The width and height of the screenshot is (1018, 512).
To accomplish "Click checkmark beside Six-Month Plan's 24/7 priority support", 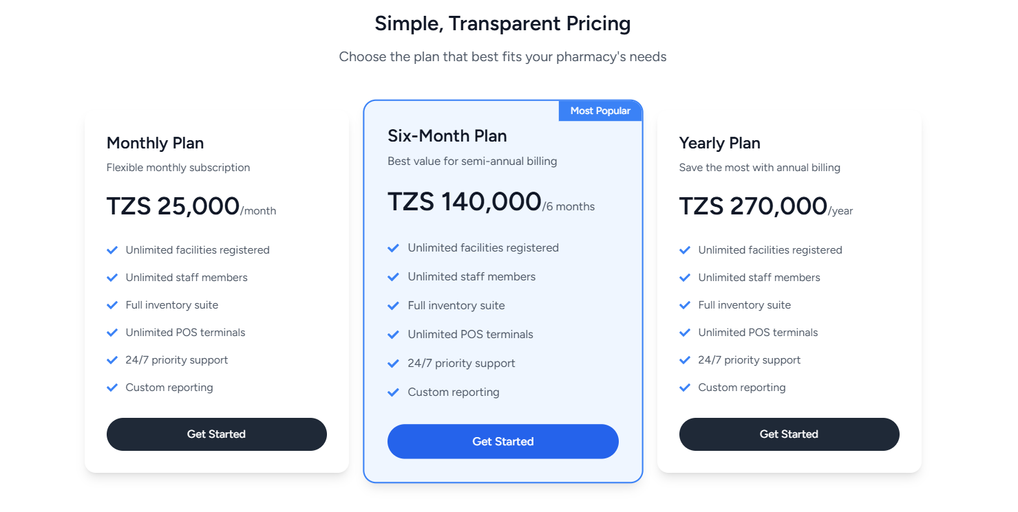I will [x=393, y=364].
